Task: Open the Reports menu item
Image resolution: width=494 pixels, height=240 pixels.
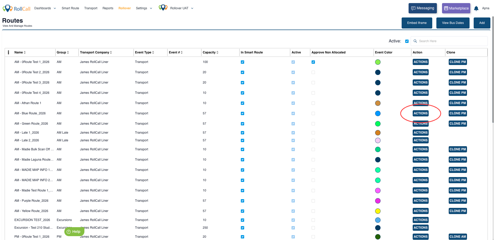Action: (108, 8)
